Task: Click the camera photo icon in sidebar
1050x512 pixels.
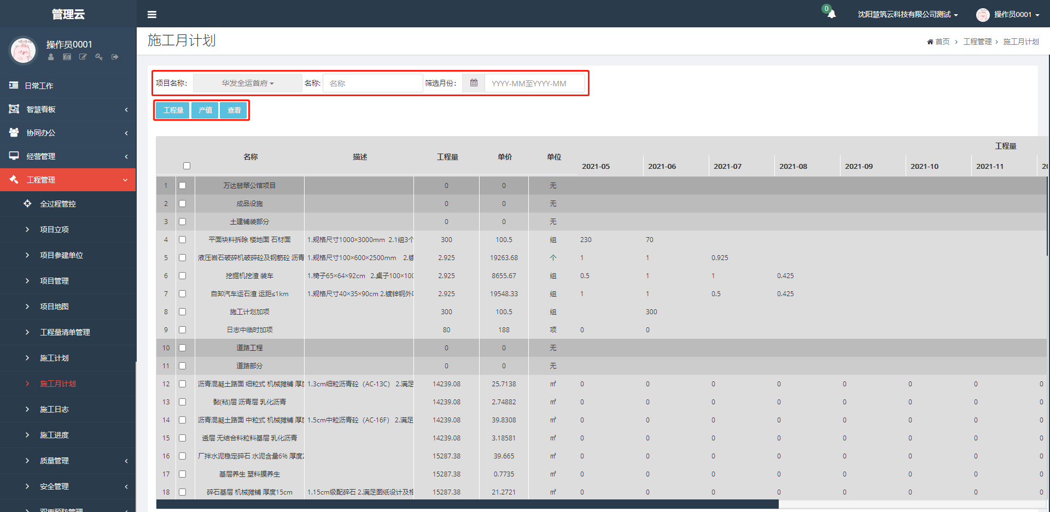Action: click(67, 57)
